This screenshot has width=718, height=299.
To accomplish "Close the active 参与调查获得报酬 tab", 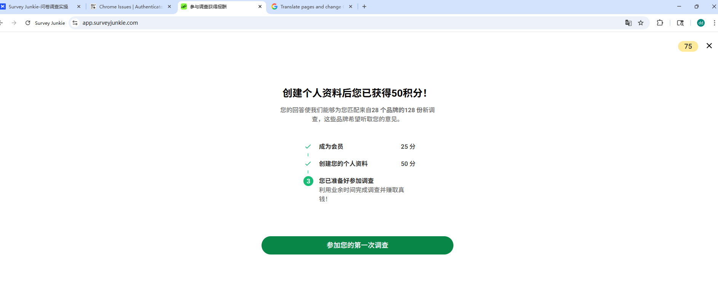I will tap(260, 6).
